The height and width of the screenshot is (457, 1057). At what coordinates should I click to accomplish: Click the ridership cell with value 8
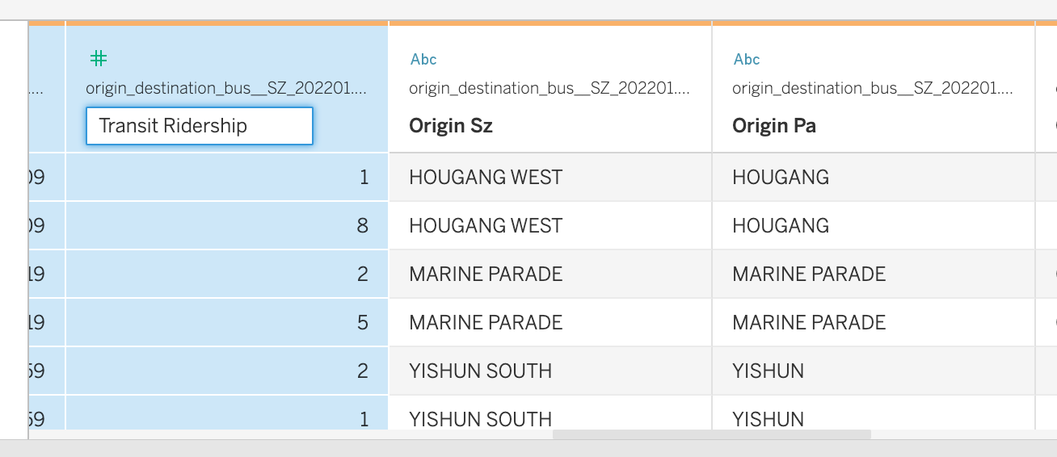pyautogui.click(x=226, y=225)
